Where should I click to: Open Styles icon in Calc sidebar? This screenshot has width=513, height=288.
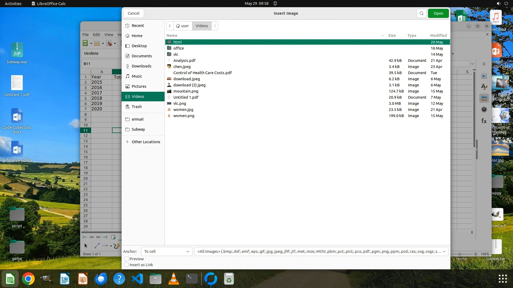(484, 87)
